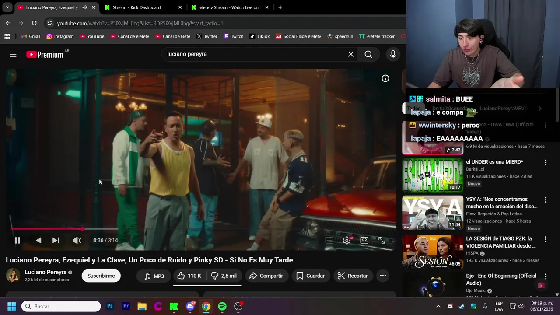Open the Gmail bookmark
Image resolution: width=560 pixels, height=315 pixels.
tap(31, 36)
